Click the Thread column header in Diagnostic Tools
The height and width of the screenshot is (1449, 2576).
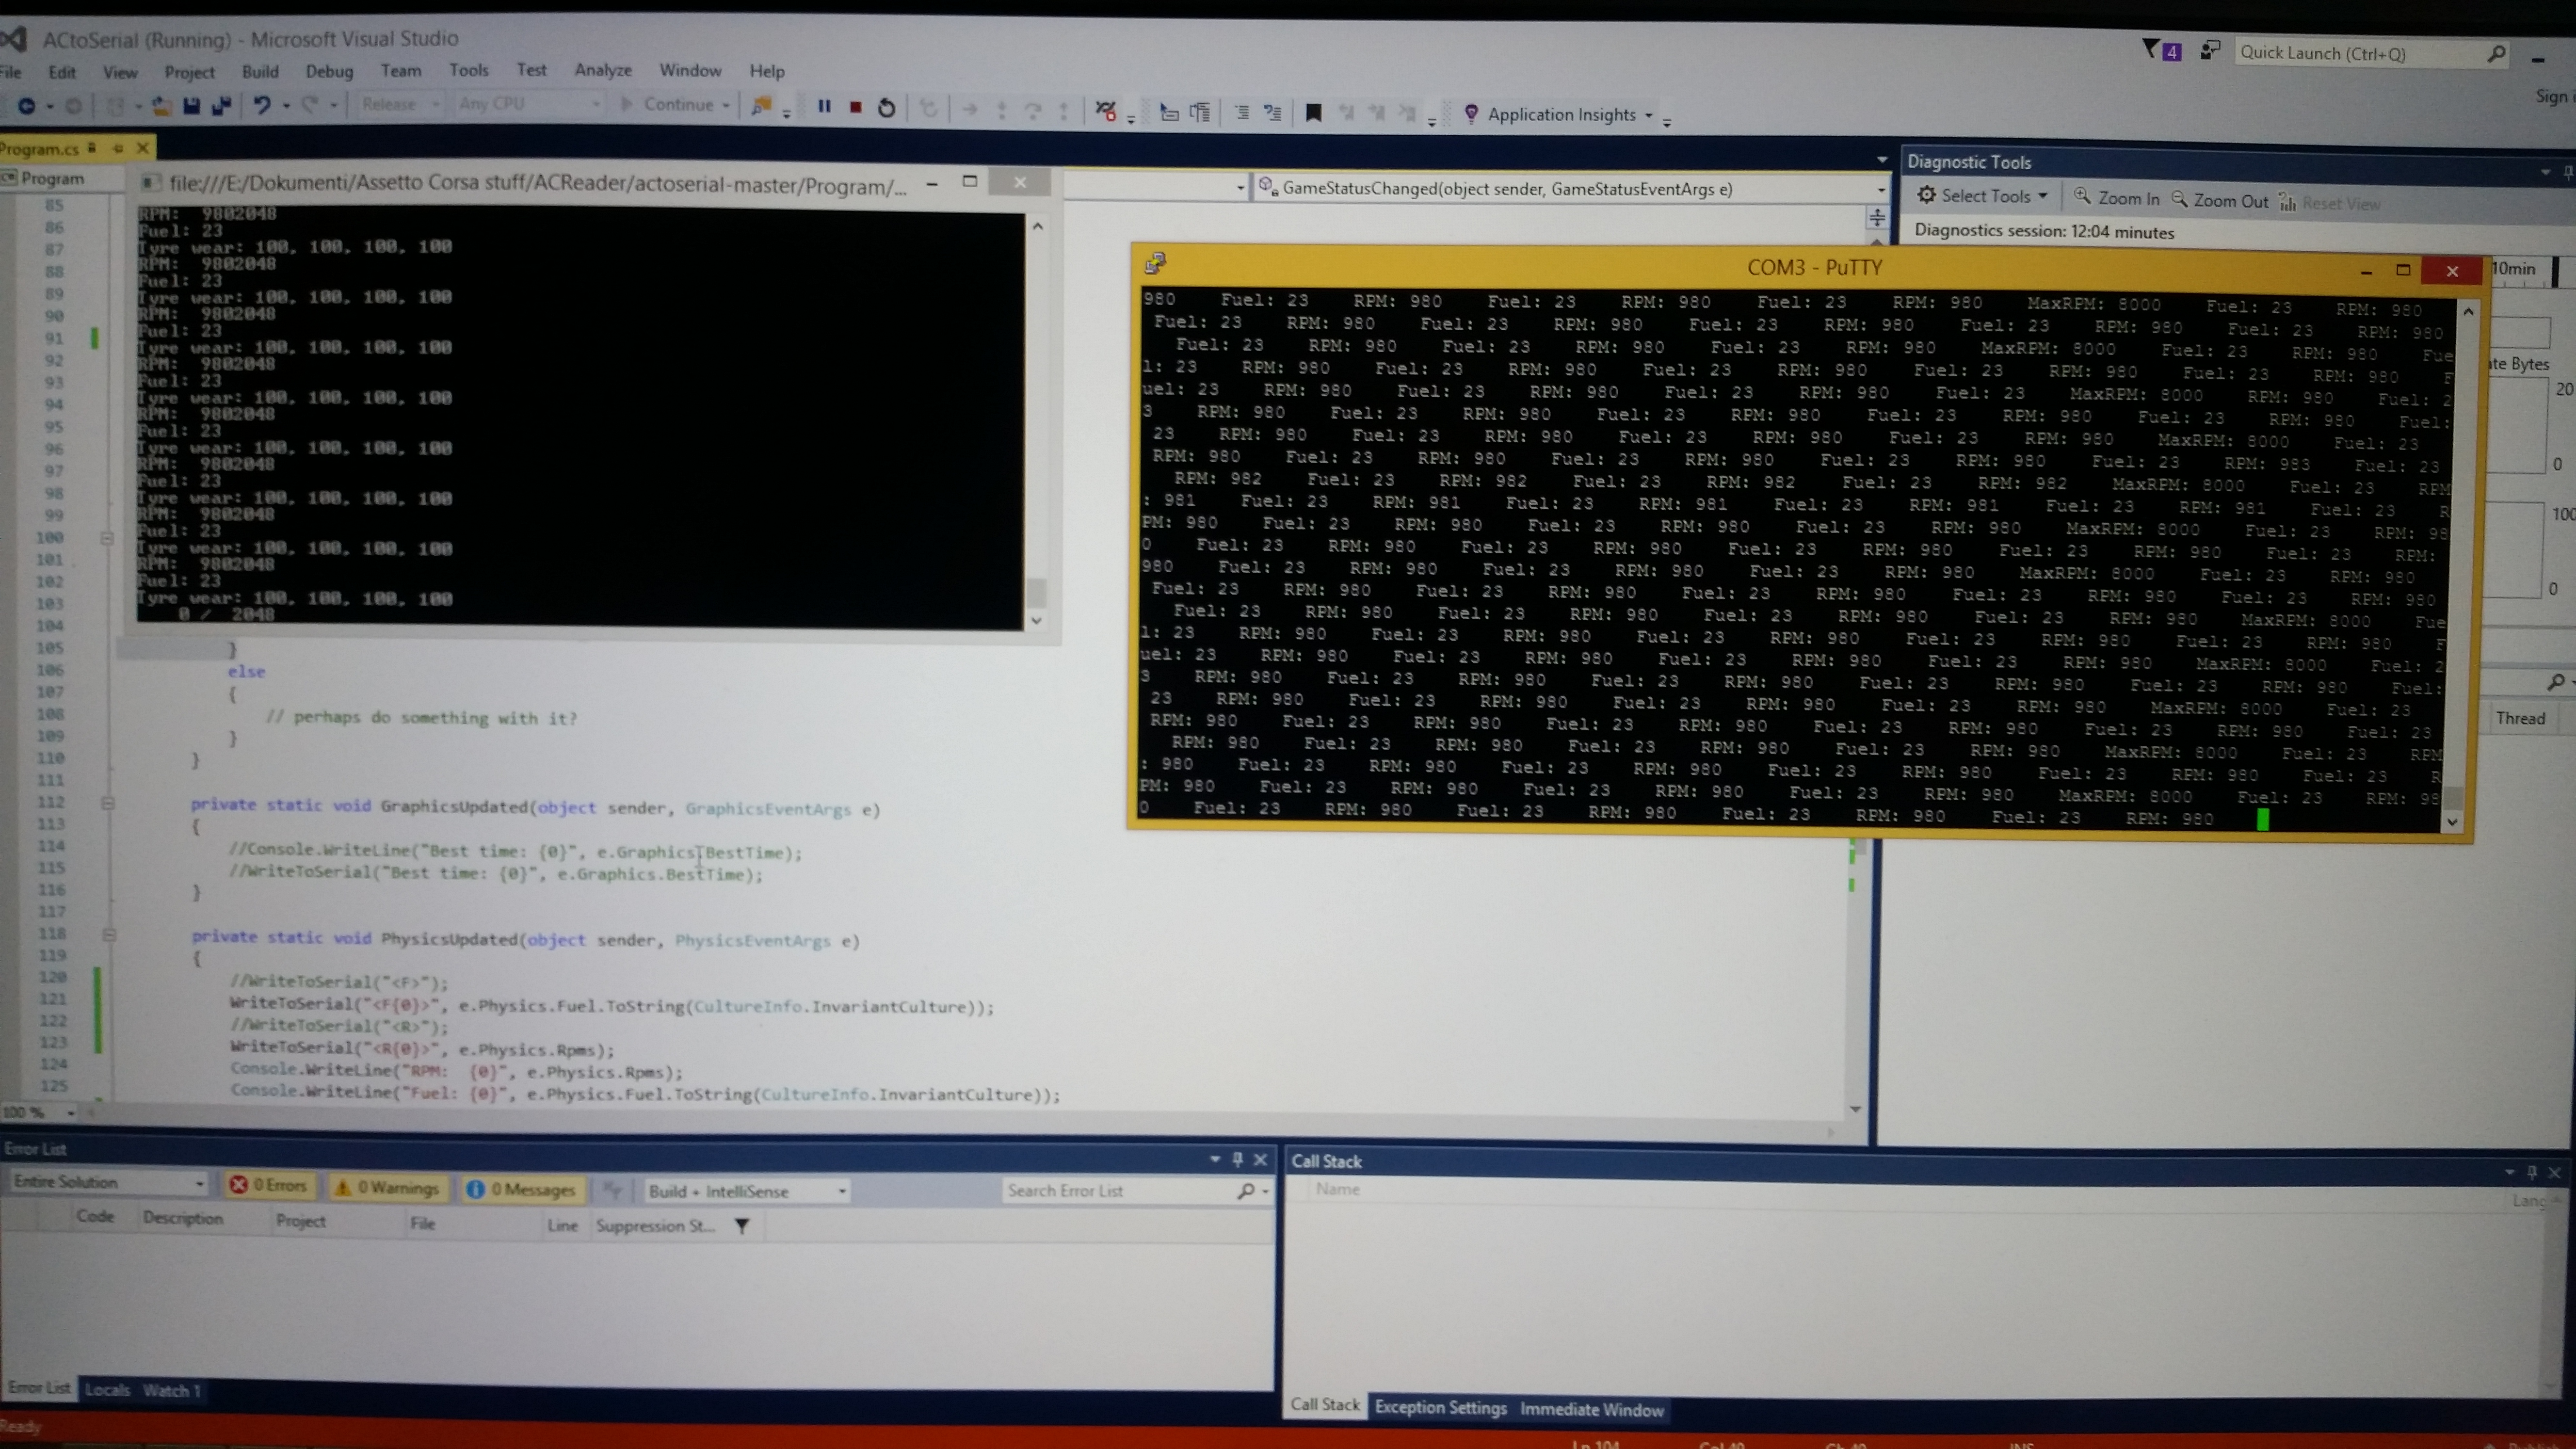coord(2520,718)
